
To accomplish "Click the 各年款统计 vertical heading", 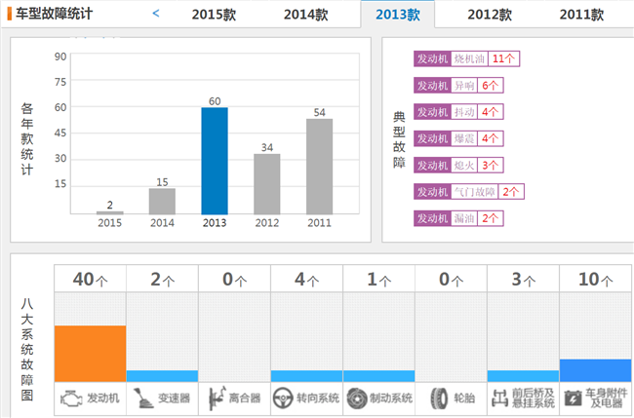I will [x=27, y=139].
